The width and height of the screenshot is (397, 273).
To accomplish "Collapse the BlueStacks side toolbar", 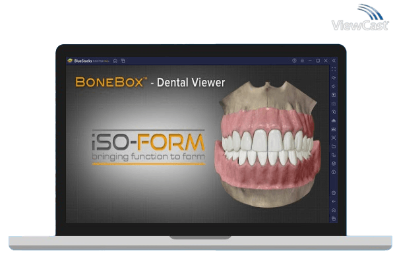I will point(334,61).
